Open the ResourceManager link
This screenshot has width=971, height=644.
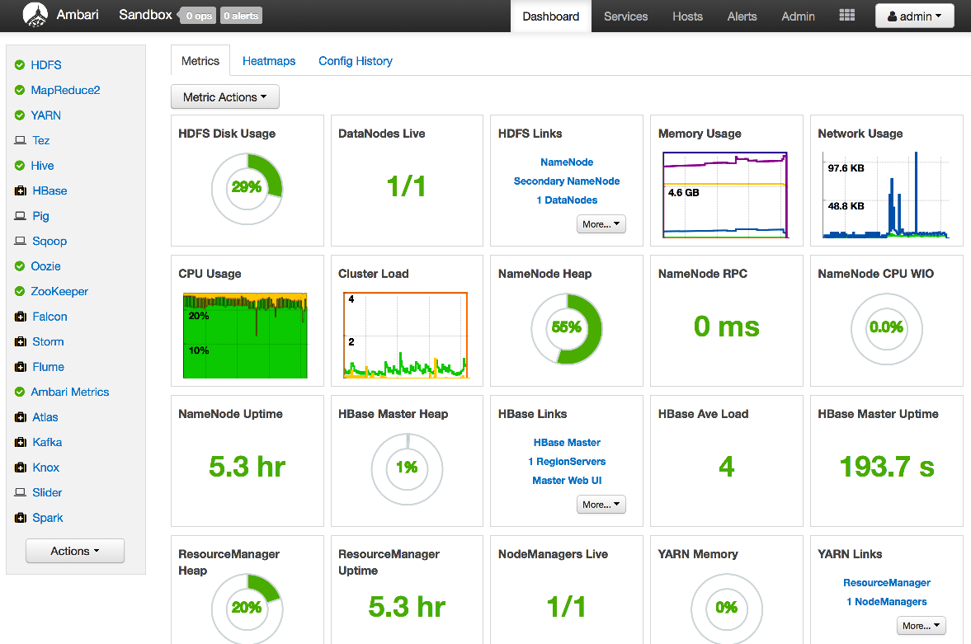click(x=887, y=583)
